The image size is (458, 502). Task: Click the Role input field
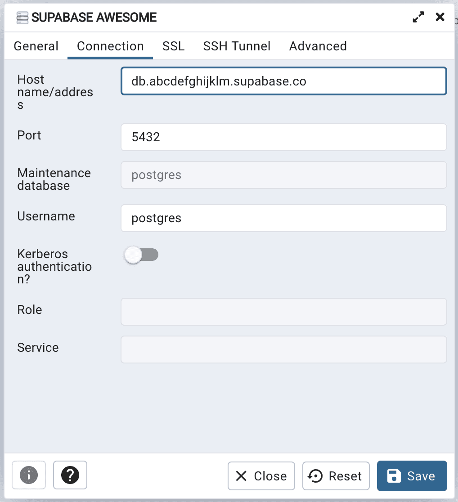click(284, 312)
